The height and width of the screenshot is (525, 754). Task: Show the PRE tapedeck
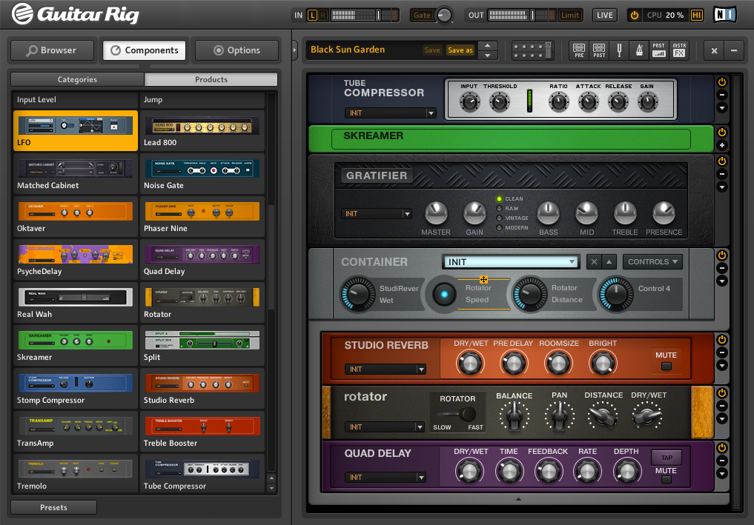pos(579,50)
